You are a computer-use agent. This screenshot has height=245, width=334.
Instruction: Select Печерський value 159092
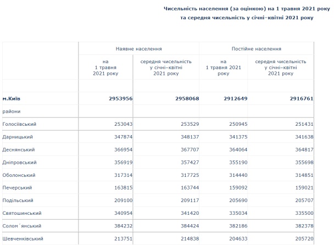(238, 188)
